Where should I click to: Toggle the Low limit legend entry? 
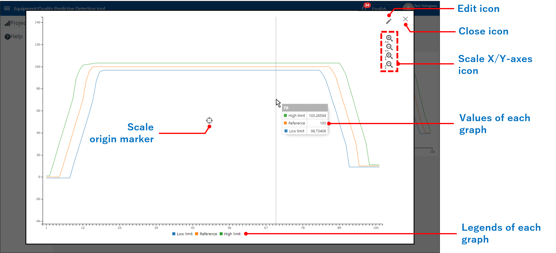[182, 234]
